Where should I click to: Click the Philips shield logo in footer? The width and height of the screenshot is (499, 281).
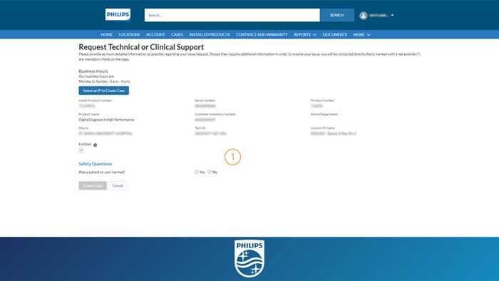pos(249,258)
